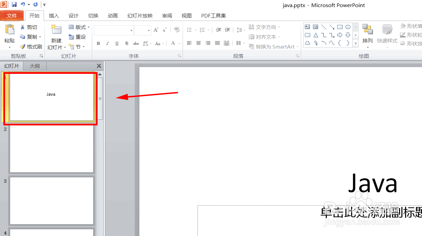Open font dialog launcher in 字体 group

(179, 56)
